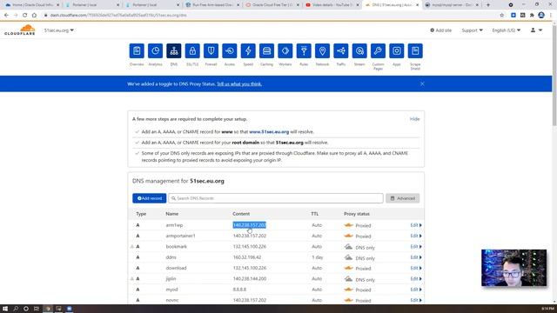Open the Windows Task View icon

coord(37,309)
